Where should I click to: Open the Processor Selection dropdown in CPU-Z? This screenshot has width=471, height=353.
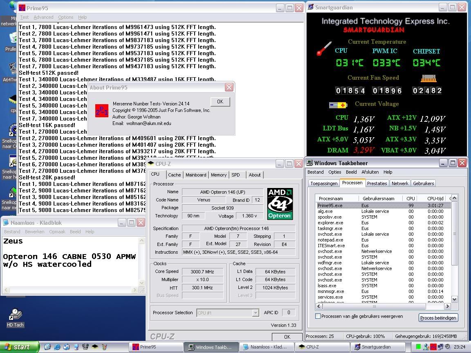256,313
